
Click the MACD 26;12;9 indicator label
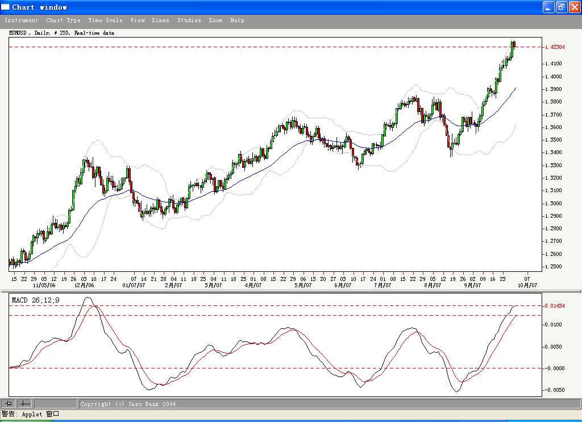[36, 300]
